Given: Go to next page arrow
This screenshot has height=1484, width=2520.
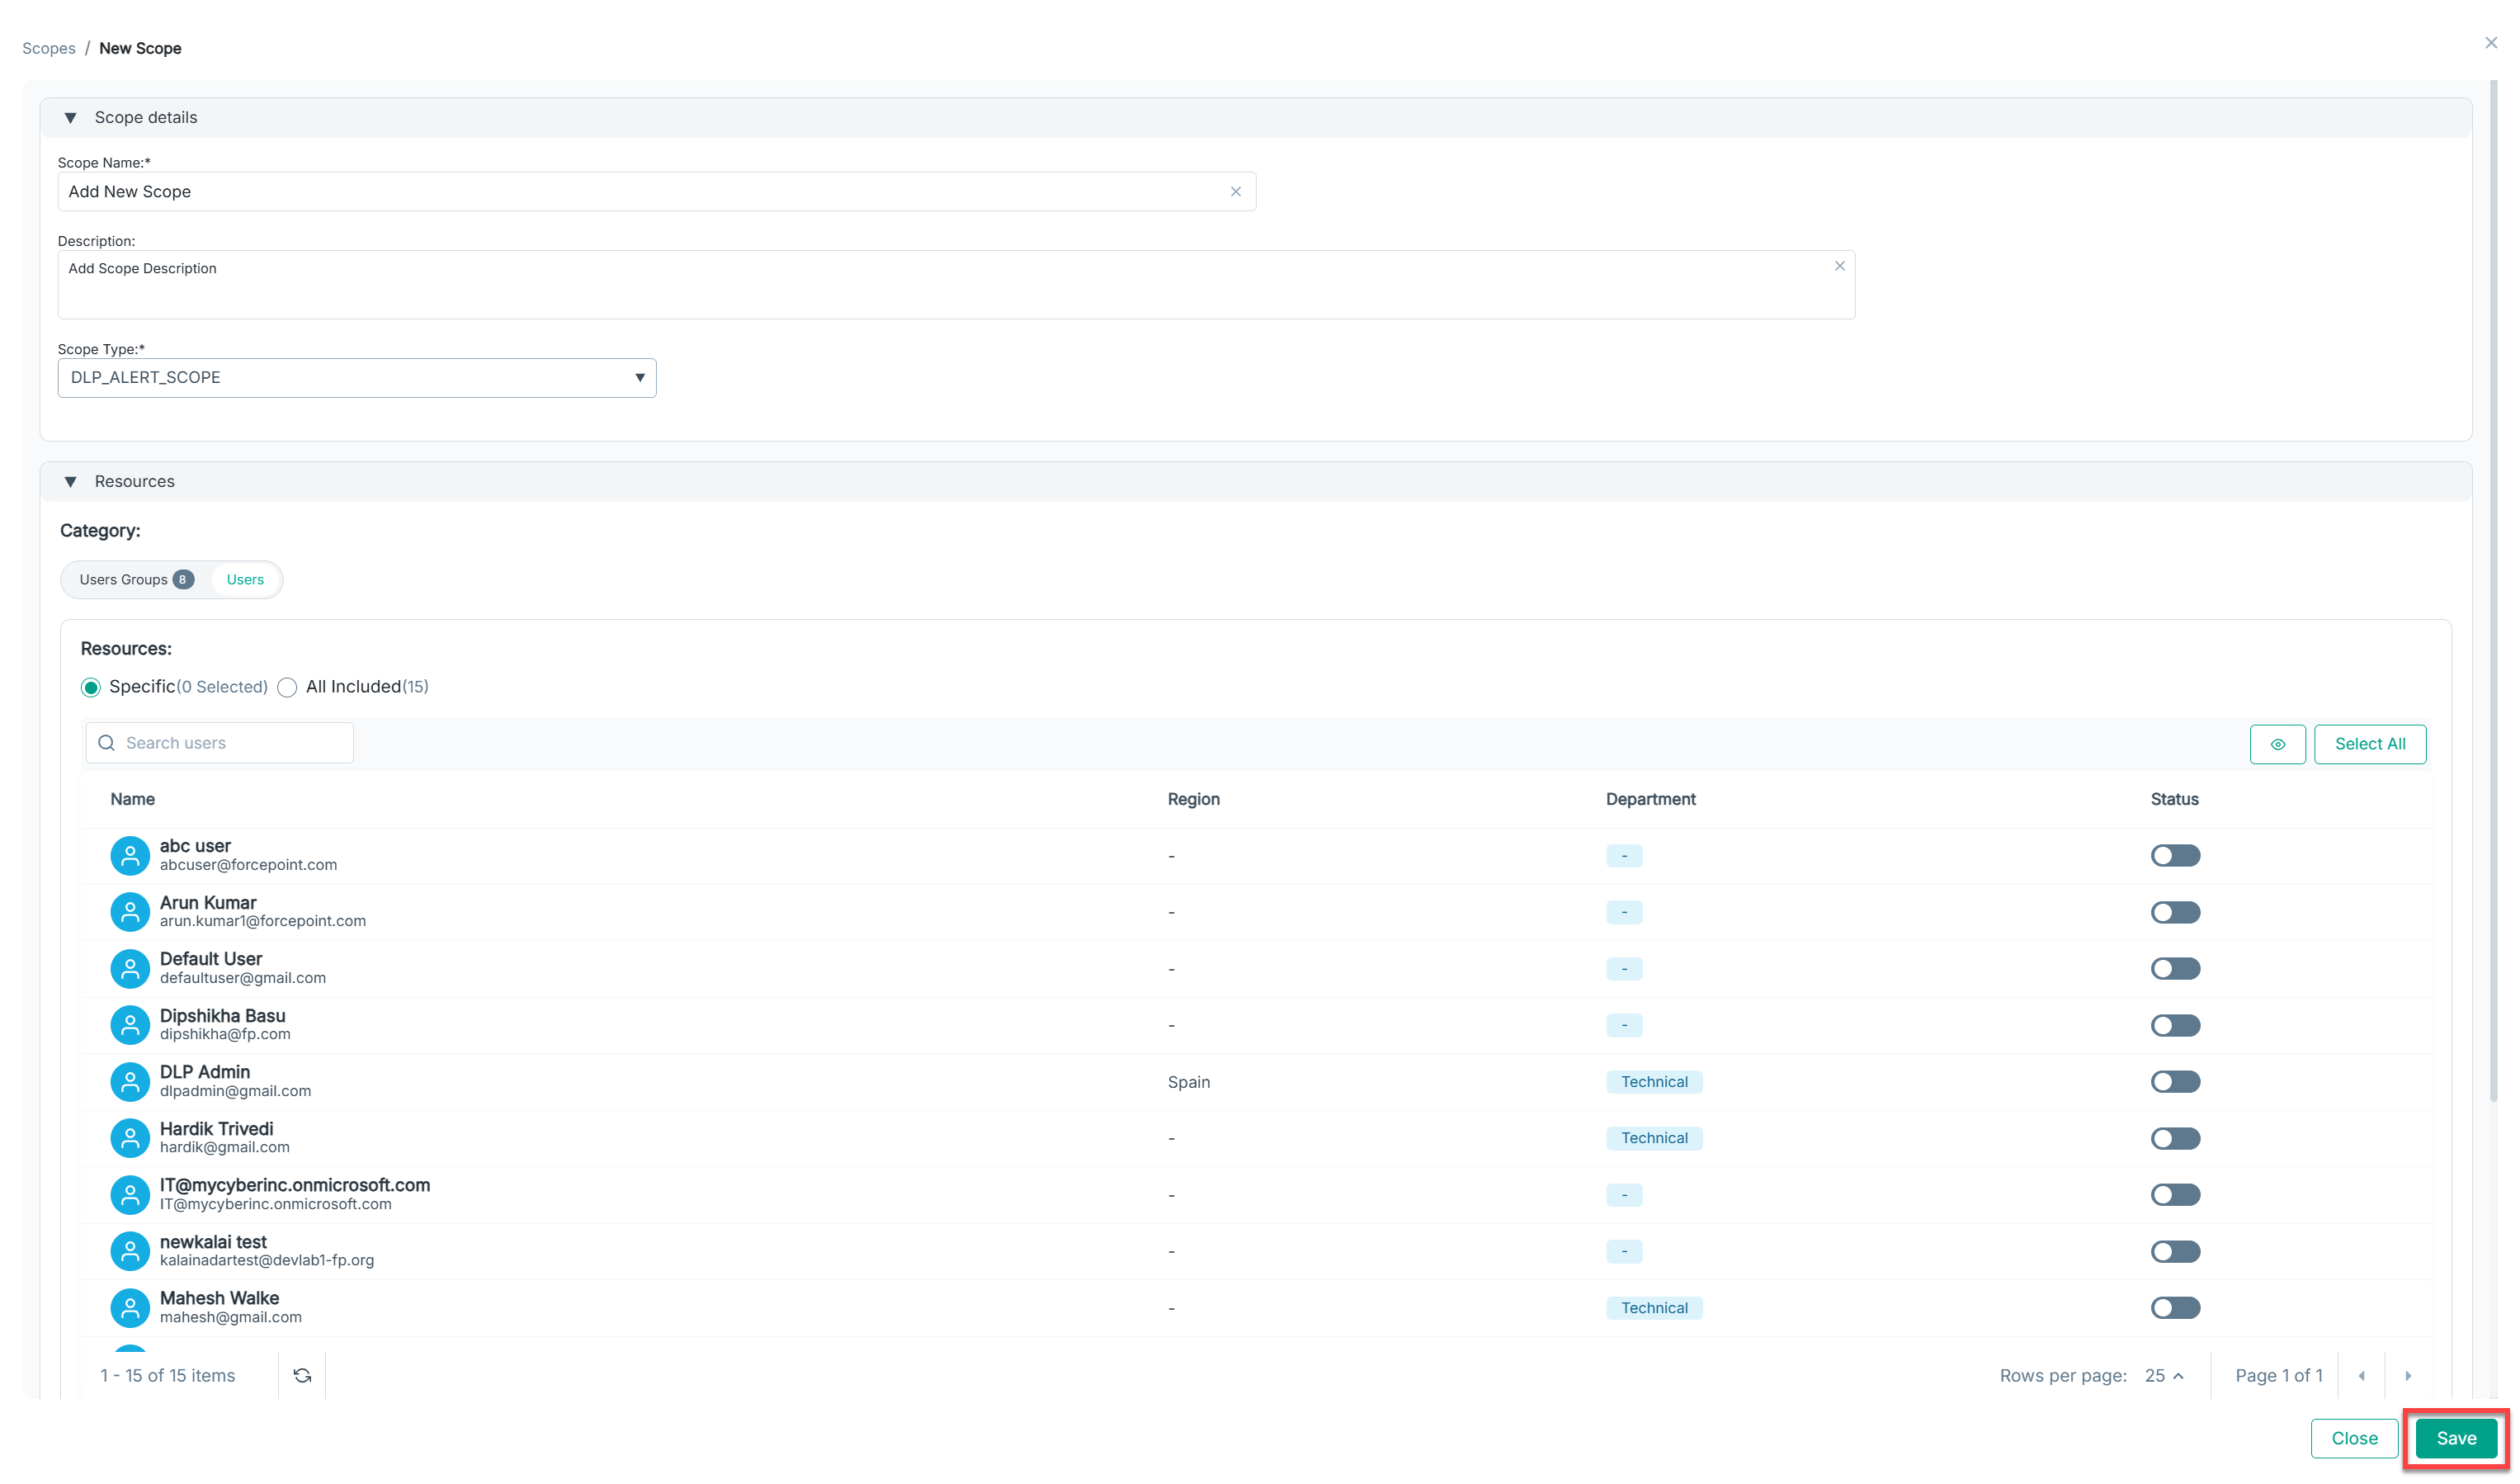Looking at the screenshot, I should (2407, 1376).
